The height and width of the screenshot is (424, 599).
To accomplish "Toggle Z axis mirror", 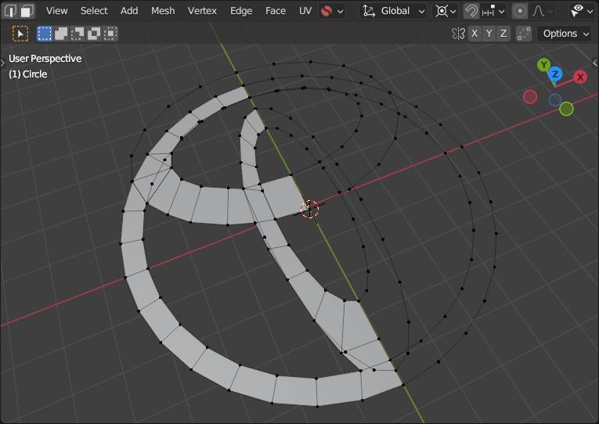I will 503,34.
